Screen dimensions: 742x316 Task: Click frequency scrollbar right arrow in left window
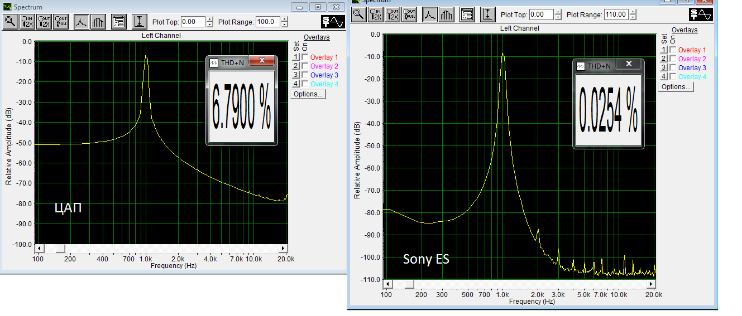tap(283, 249)
